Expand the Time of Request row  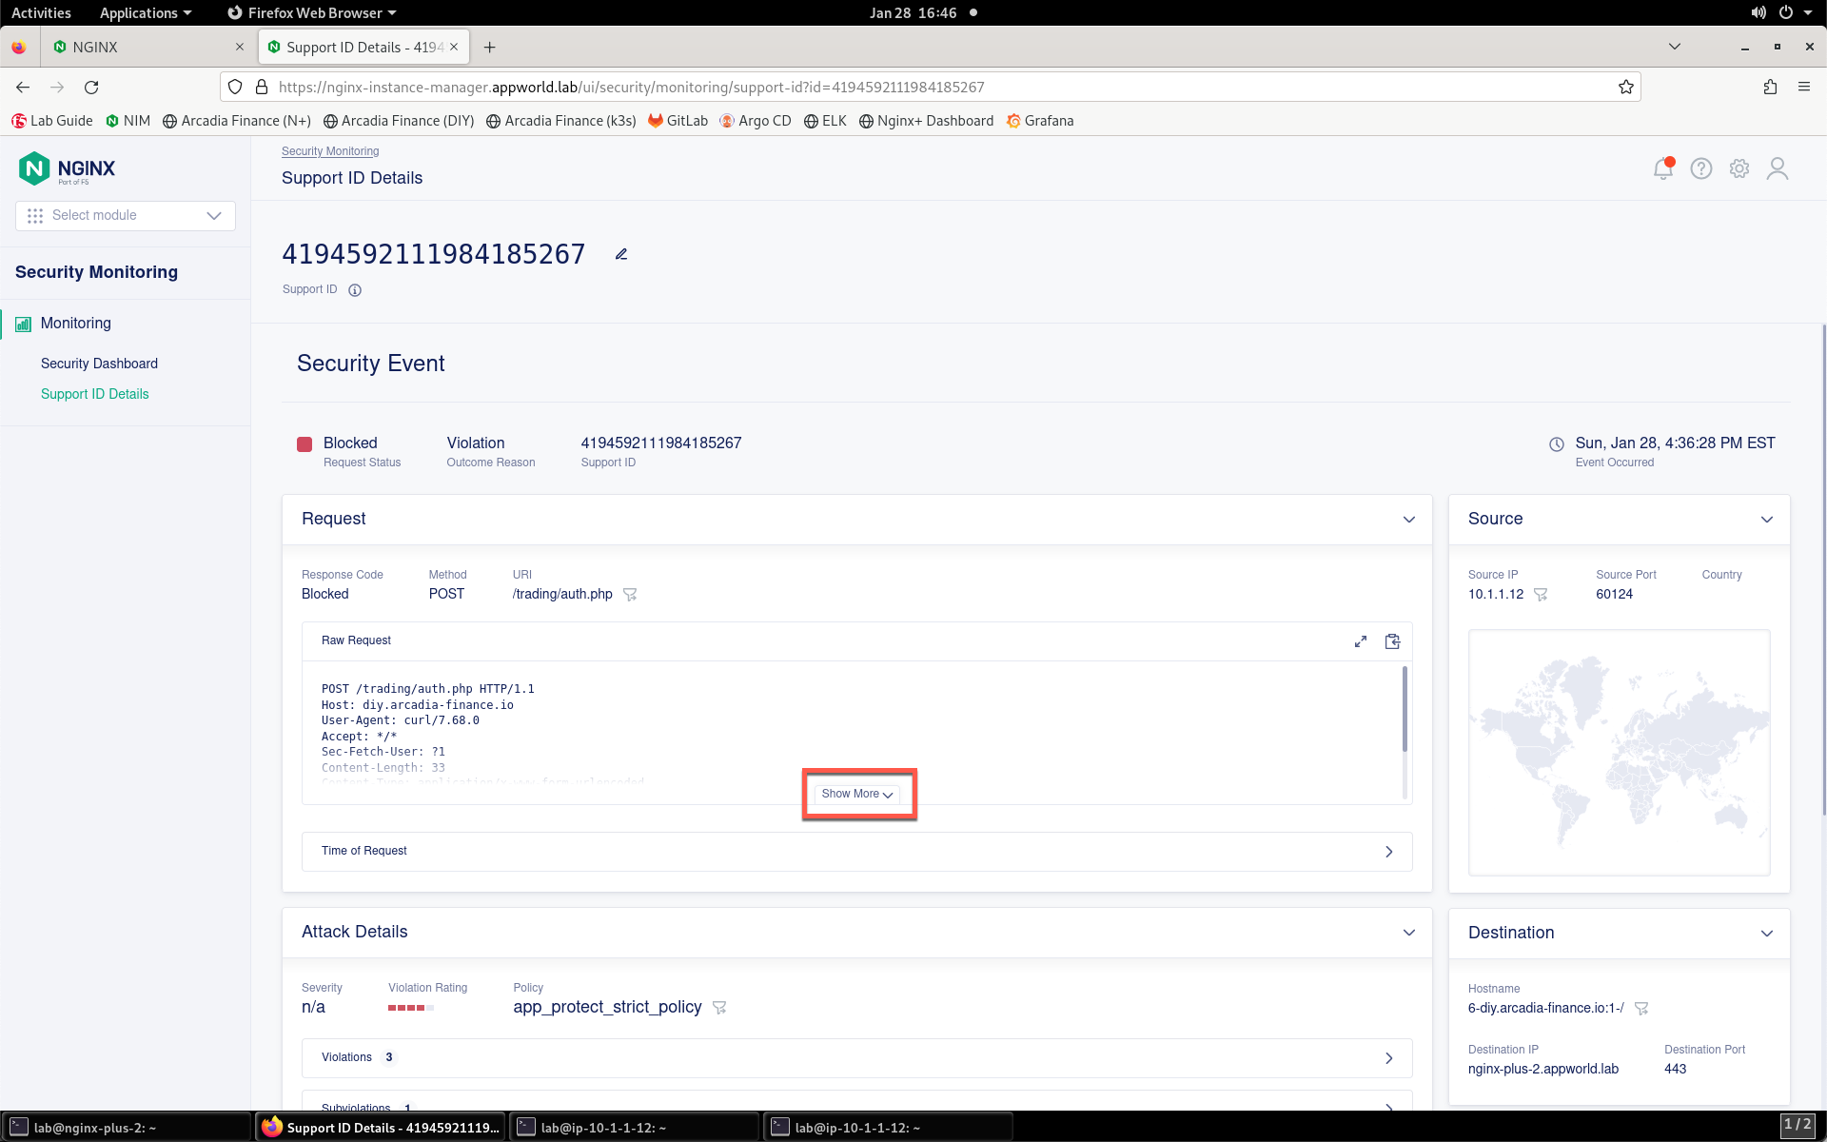(857, 852)
